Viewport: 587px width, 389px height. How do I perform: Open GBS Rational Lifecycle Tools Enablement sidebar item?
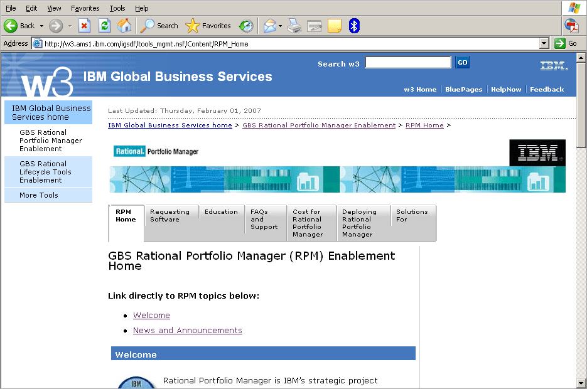click(x=48, y=172)
